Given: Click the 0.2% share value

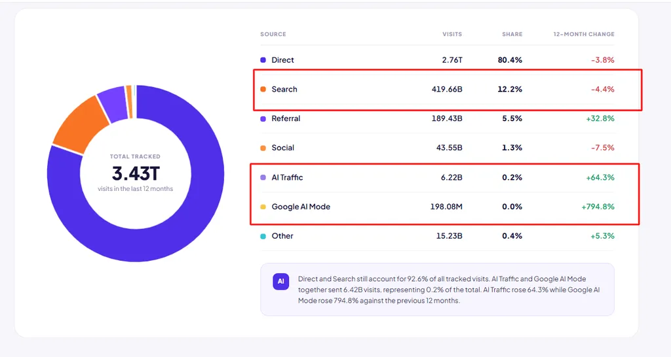Looking at the screenshot, I should [512, 177].
